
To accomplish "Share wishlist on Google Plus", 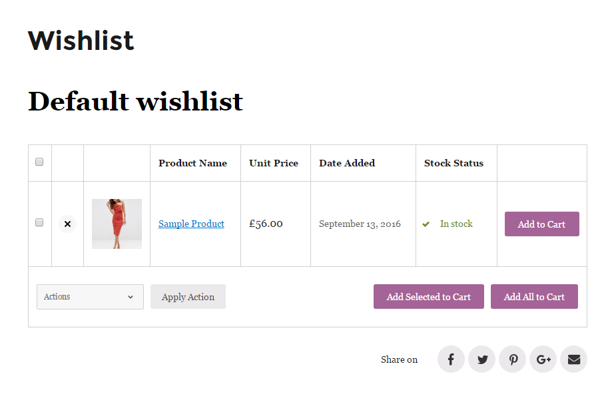I will point(543,359).
